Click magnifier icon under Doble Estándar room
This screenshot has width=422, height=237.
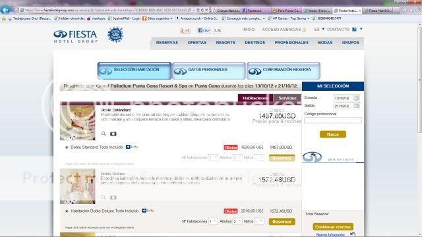click(104, 133)
